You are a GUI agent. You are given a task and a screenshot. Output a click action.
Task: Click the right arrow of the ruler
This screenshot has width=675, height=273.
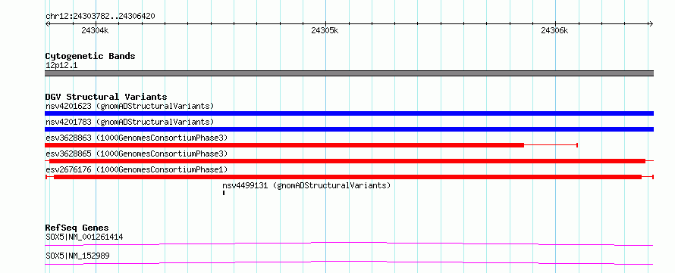(651, 24)
